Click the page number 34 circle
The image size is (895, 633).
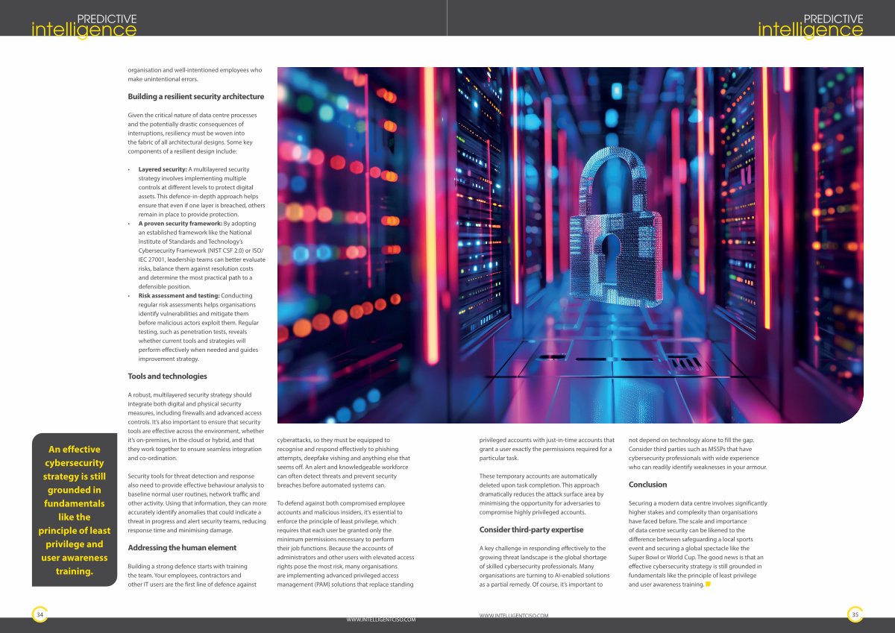[39, 614]
